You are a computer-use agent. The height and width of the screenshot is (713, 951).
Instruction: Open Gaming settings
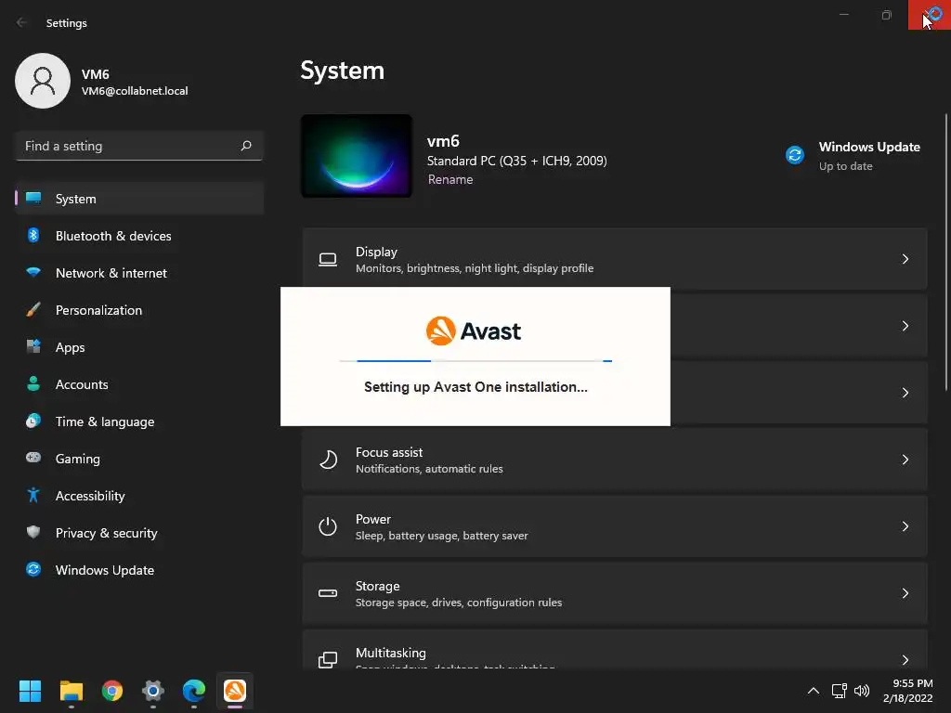(139, 459)
